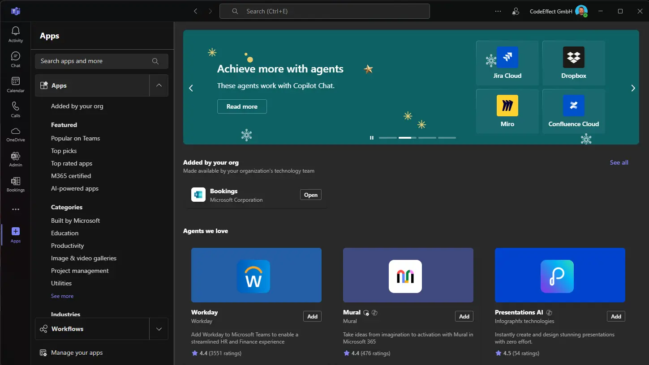
Task: Open OneDrive
Action: [15, 133]
